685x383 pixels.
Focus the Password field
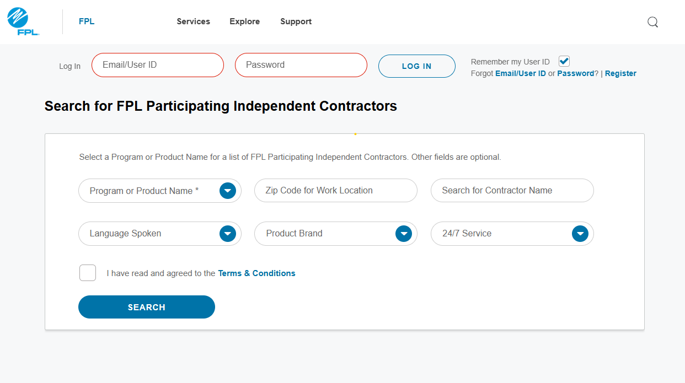pos(301,65)
